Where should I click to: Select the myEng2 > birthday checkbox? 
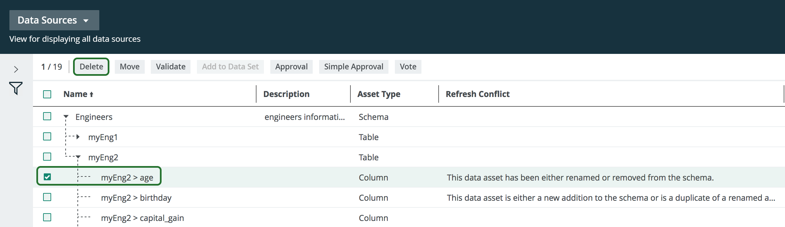pyautogui.click(x=47, y=197)
